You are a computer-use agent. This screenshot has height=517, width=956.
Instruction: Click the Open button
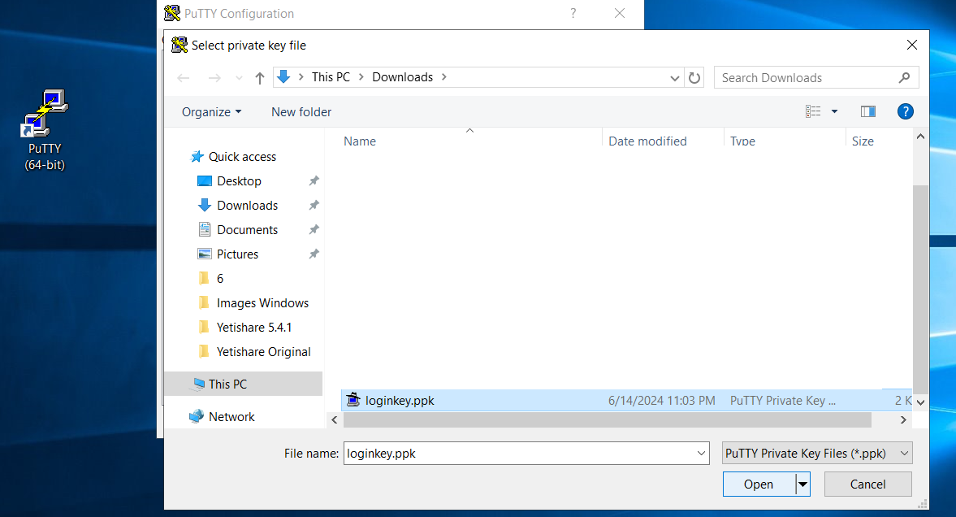pos(759,484)
